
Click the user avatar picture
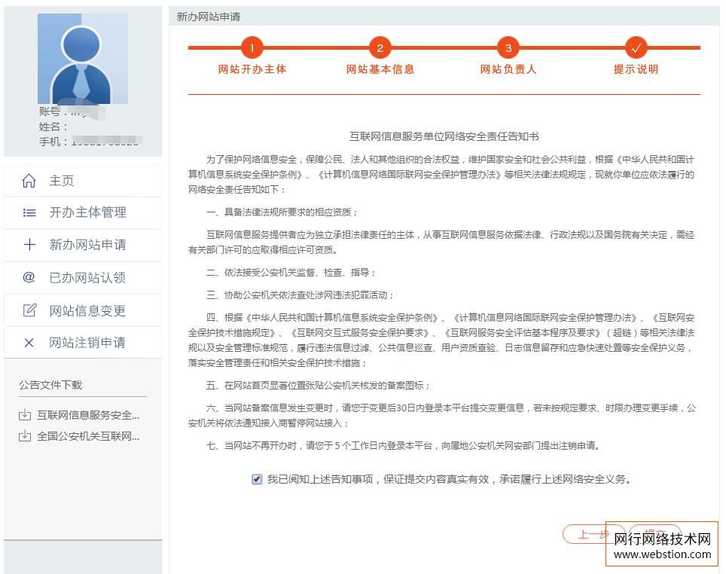coord(83,58)
